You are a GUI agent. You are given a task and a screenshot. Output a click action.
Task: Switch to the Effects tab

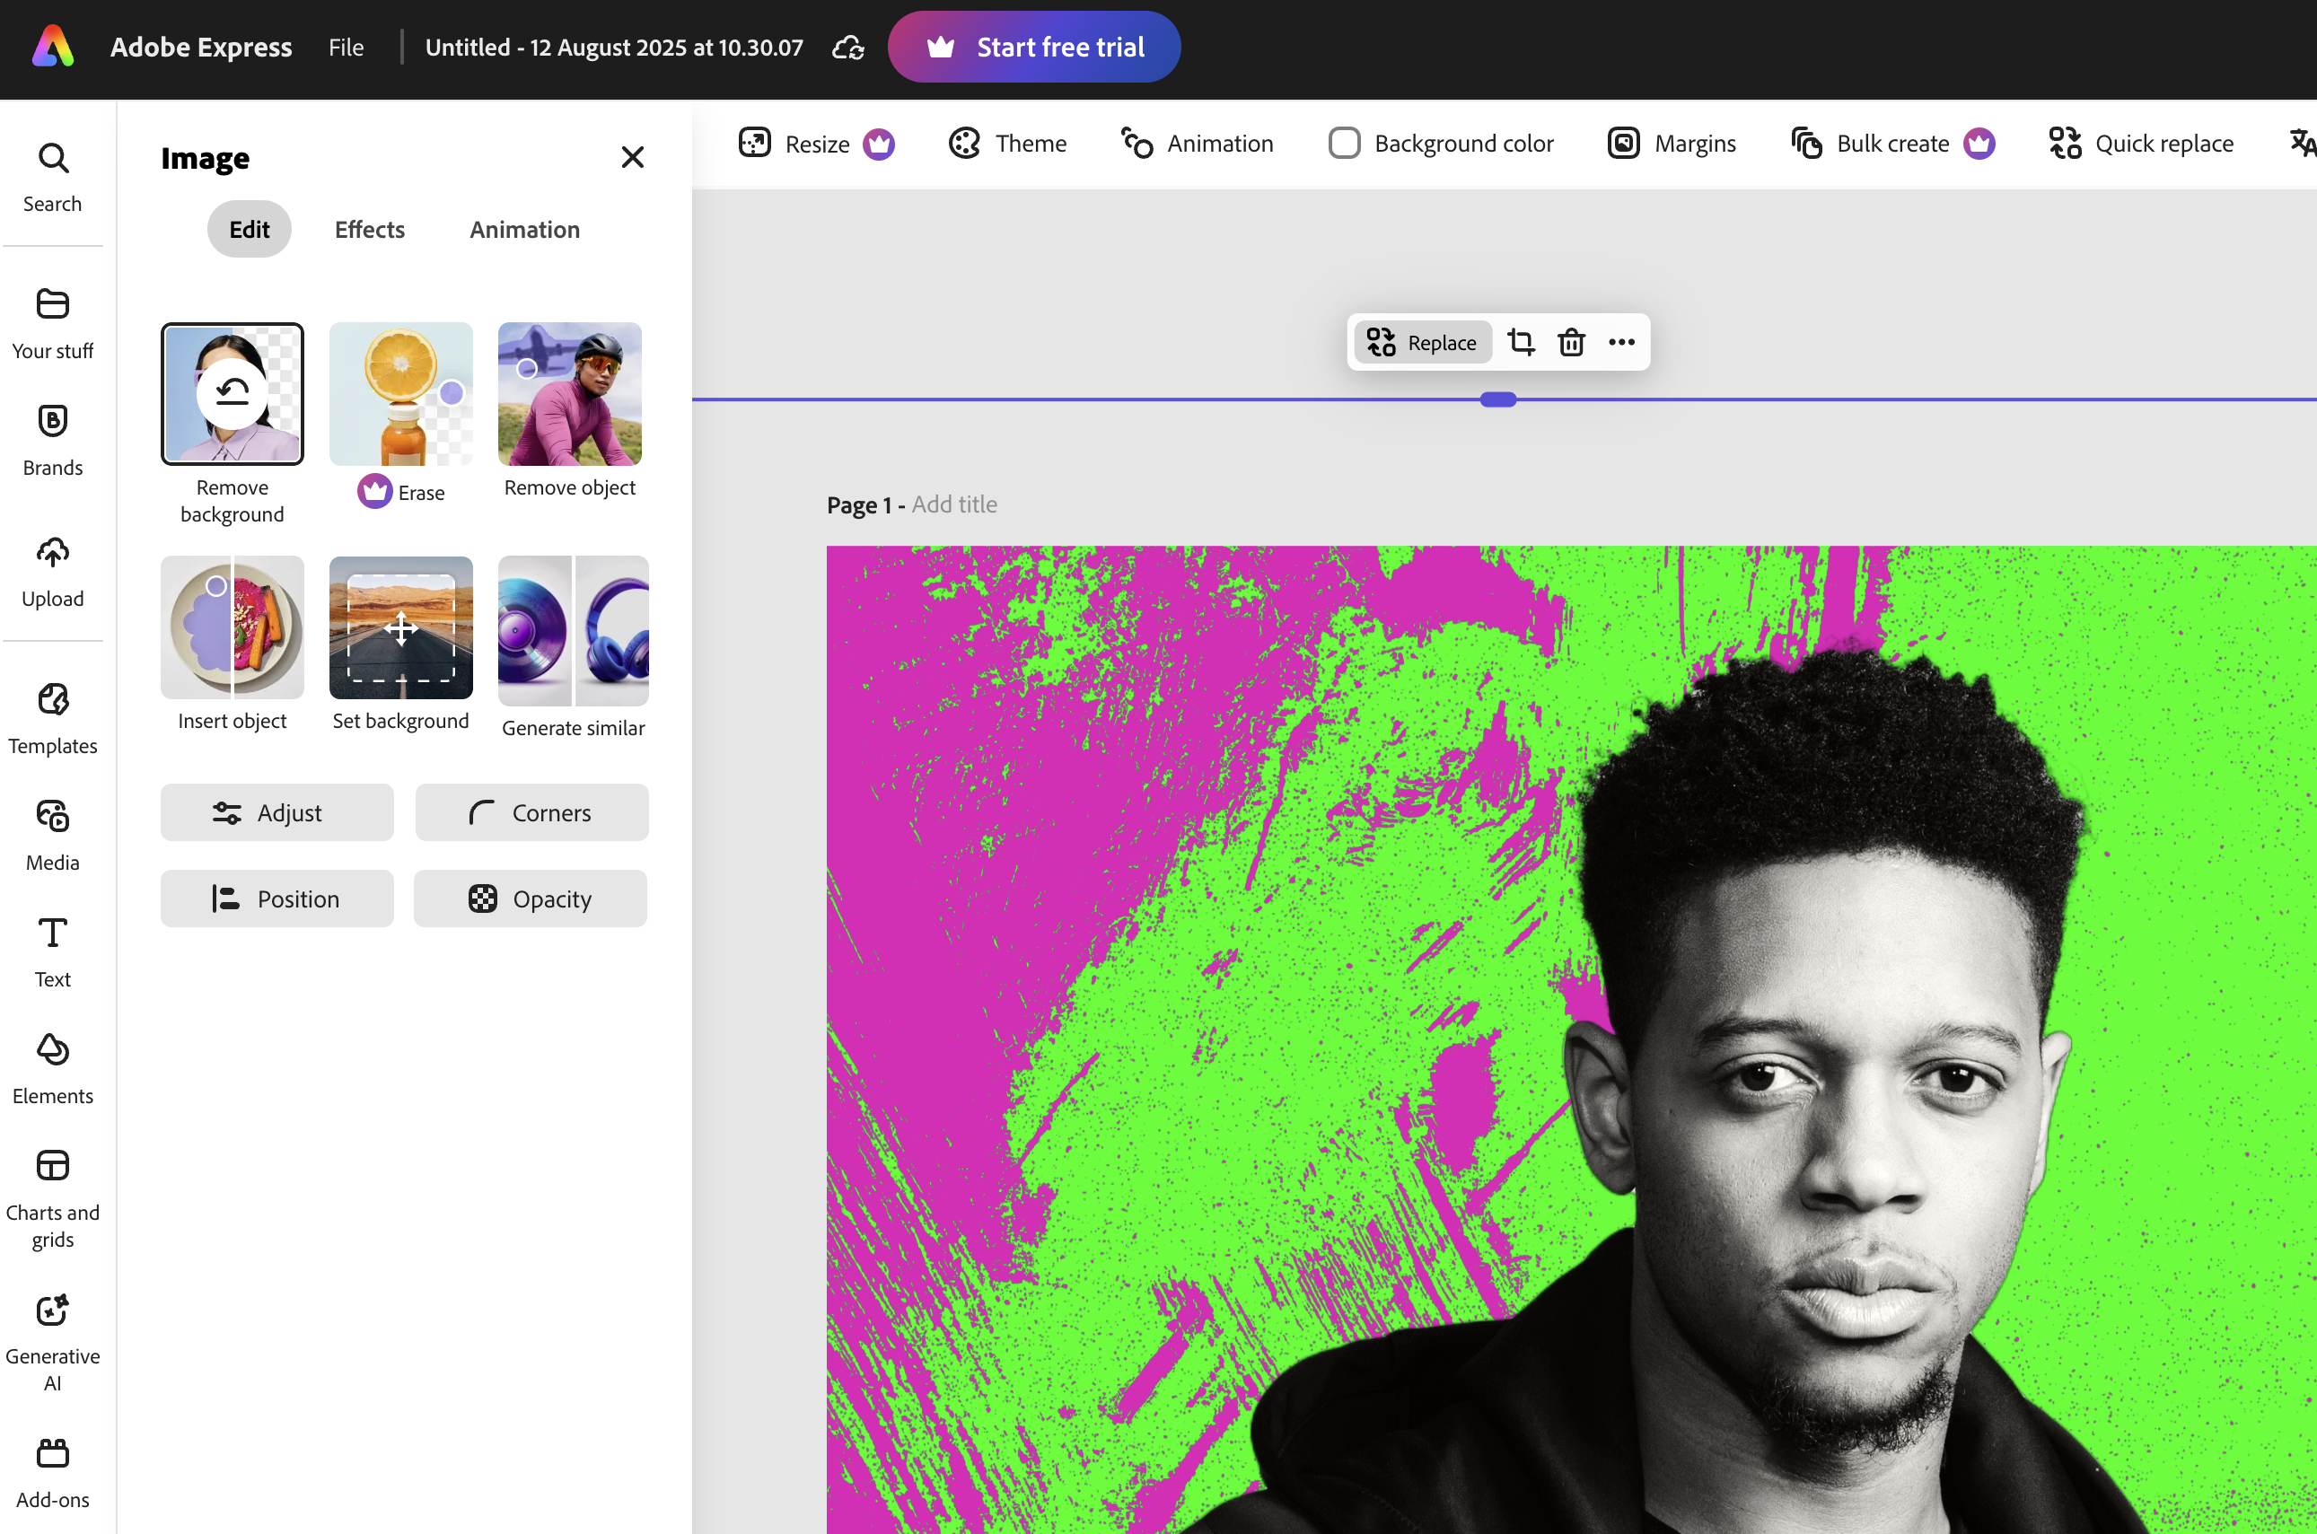click(369, 229)
